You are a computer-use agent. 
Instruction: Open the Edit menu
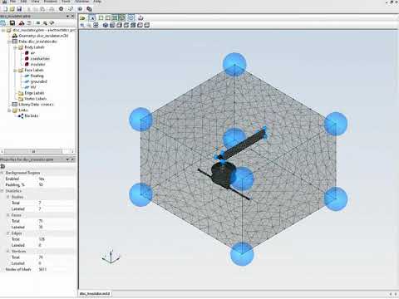pos(24,2)
